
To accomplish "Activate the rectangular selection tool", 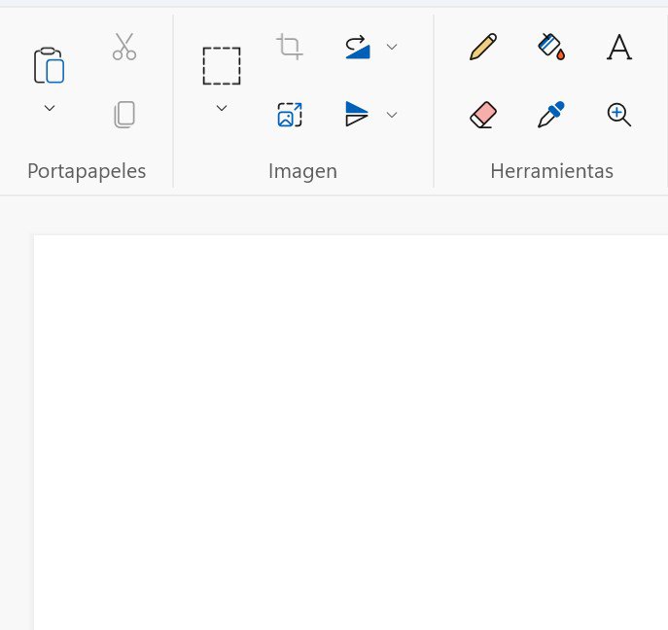I will tap(222, 66).
